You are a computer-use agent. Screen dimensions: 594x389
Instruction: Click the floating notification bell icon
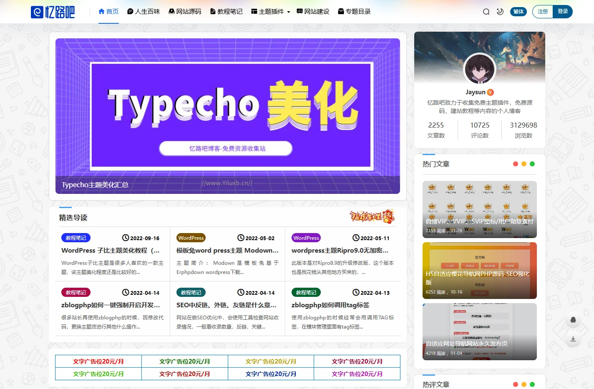coord(573,320)
